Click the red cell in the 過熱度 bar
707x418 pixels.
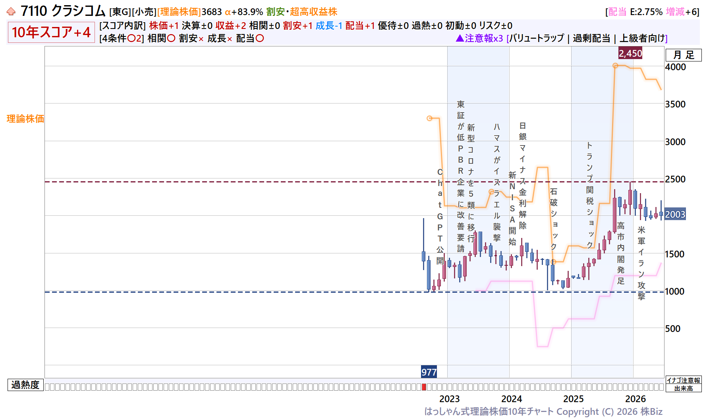pyautogui.click(x=424, y=387)
